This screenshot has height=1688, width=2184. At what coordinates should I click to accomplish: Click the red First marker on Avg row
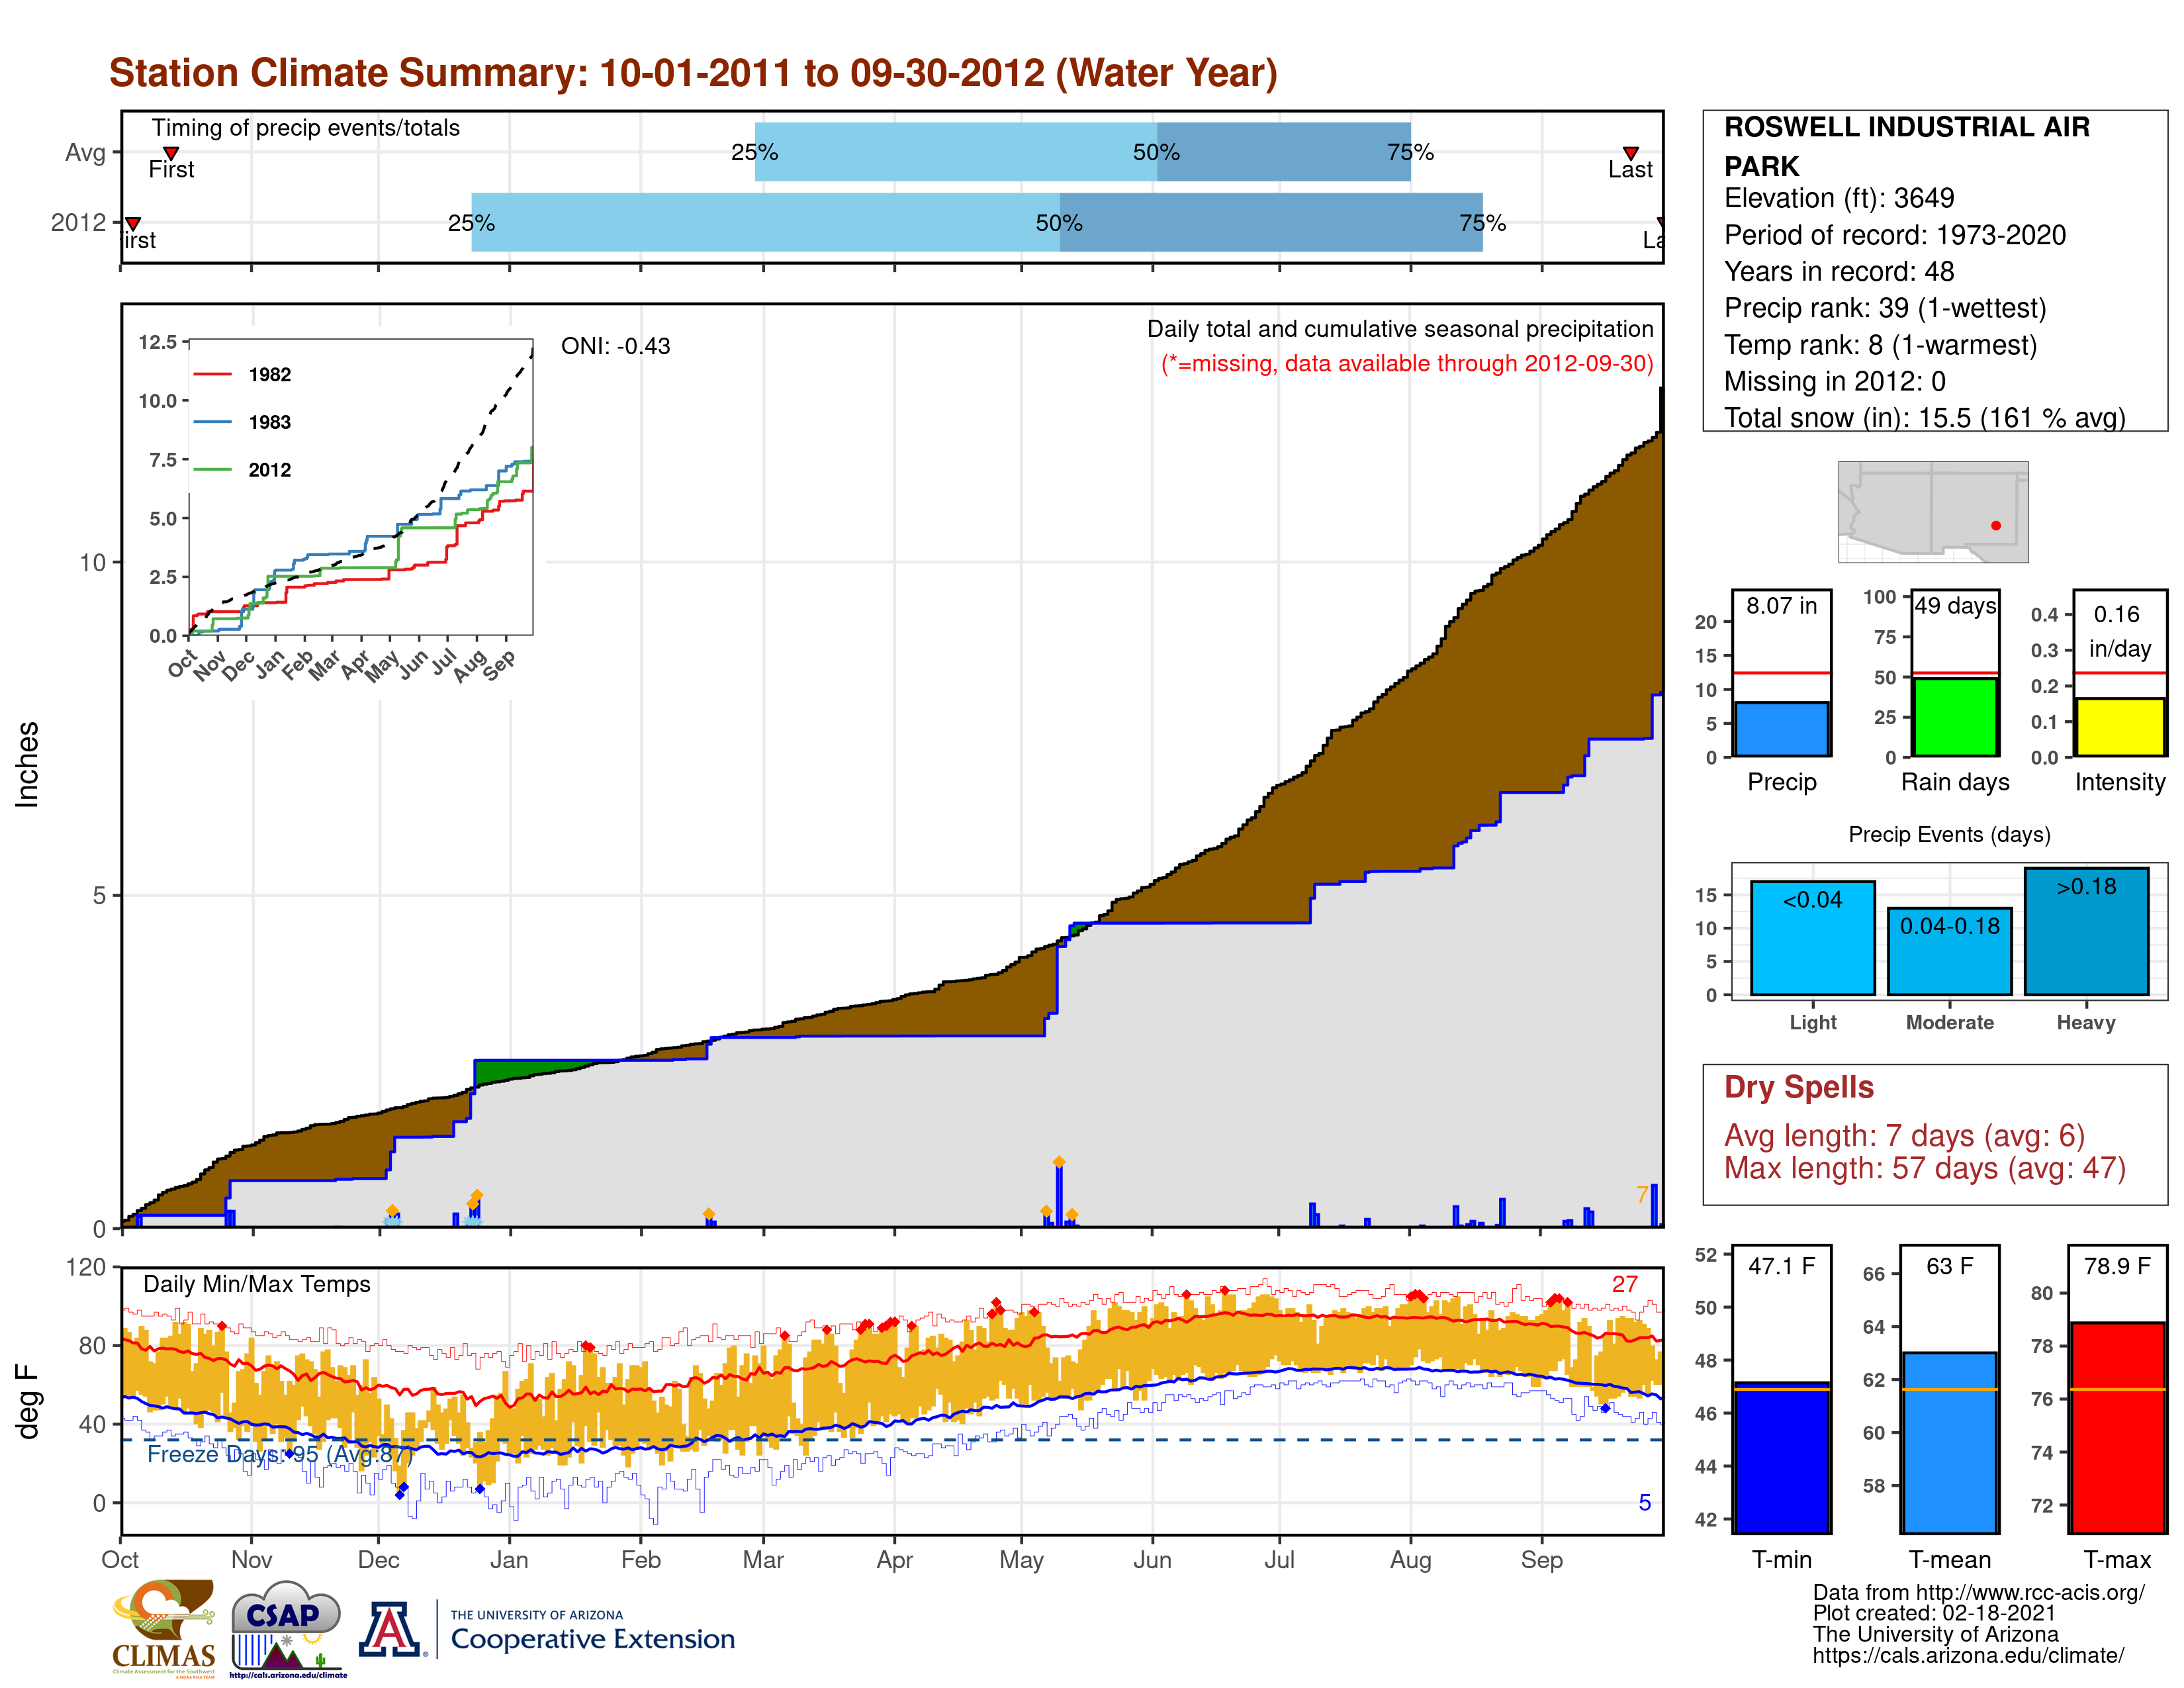[171, 153]
